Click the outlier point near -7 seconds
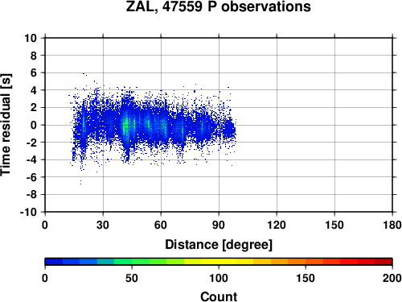This screenshot has height=302, width=402. pyautogui.click(x=80, y=182)
